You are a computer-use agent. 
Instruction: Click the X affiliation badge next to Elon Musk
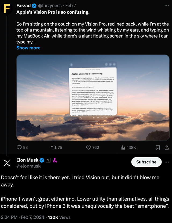48,160
